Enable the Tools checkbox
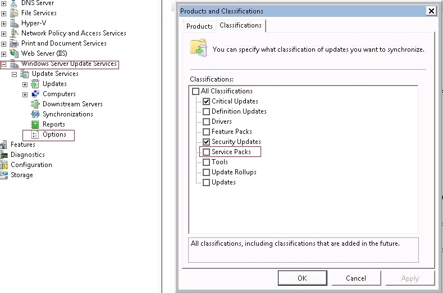This screenshot has height=293, width=443. pos(206,162)
